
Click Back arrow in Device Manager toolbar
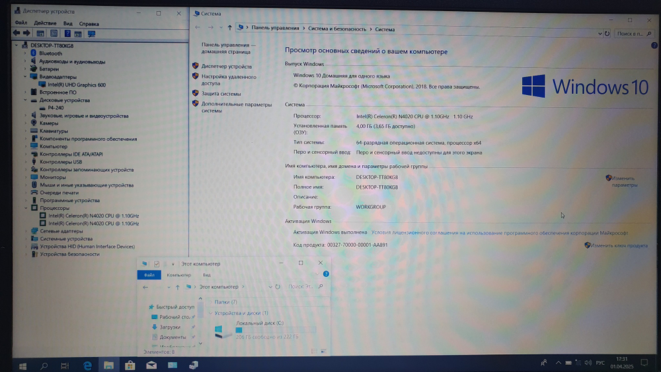click(17, 33)
